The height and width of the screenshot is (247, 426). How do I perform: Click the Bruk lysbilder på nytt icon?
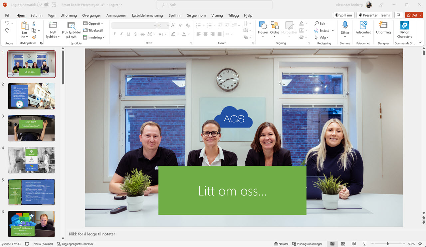coord(71,26)
